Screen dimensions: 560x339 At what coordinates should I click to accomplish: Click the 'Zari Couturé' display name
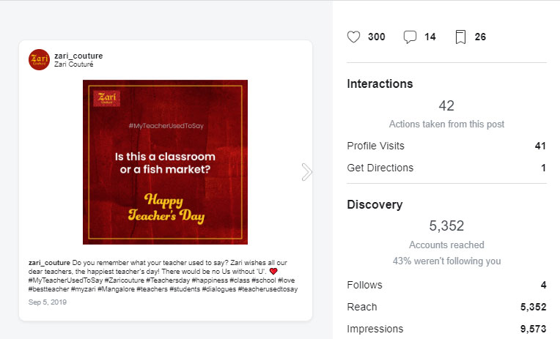tap(73, 64)
